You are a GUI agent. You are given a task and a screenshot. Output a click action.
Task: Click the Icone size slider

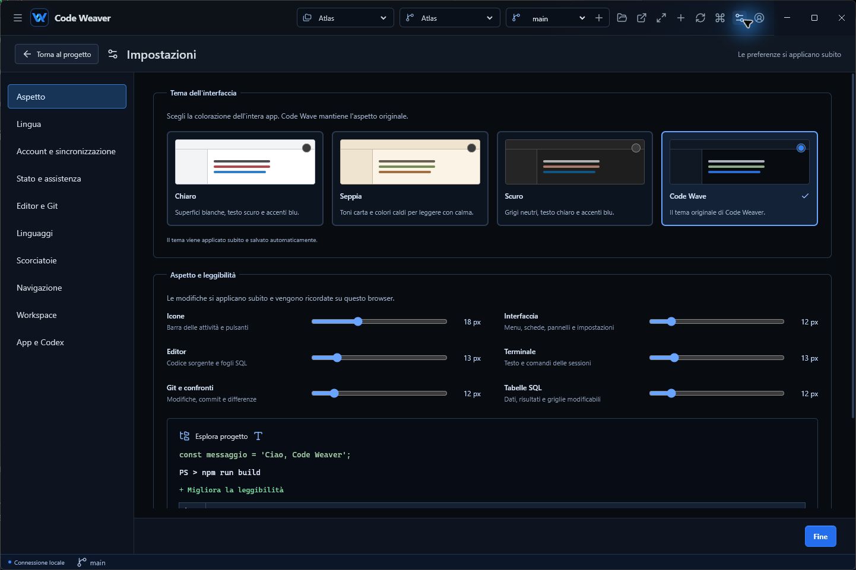379,321
